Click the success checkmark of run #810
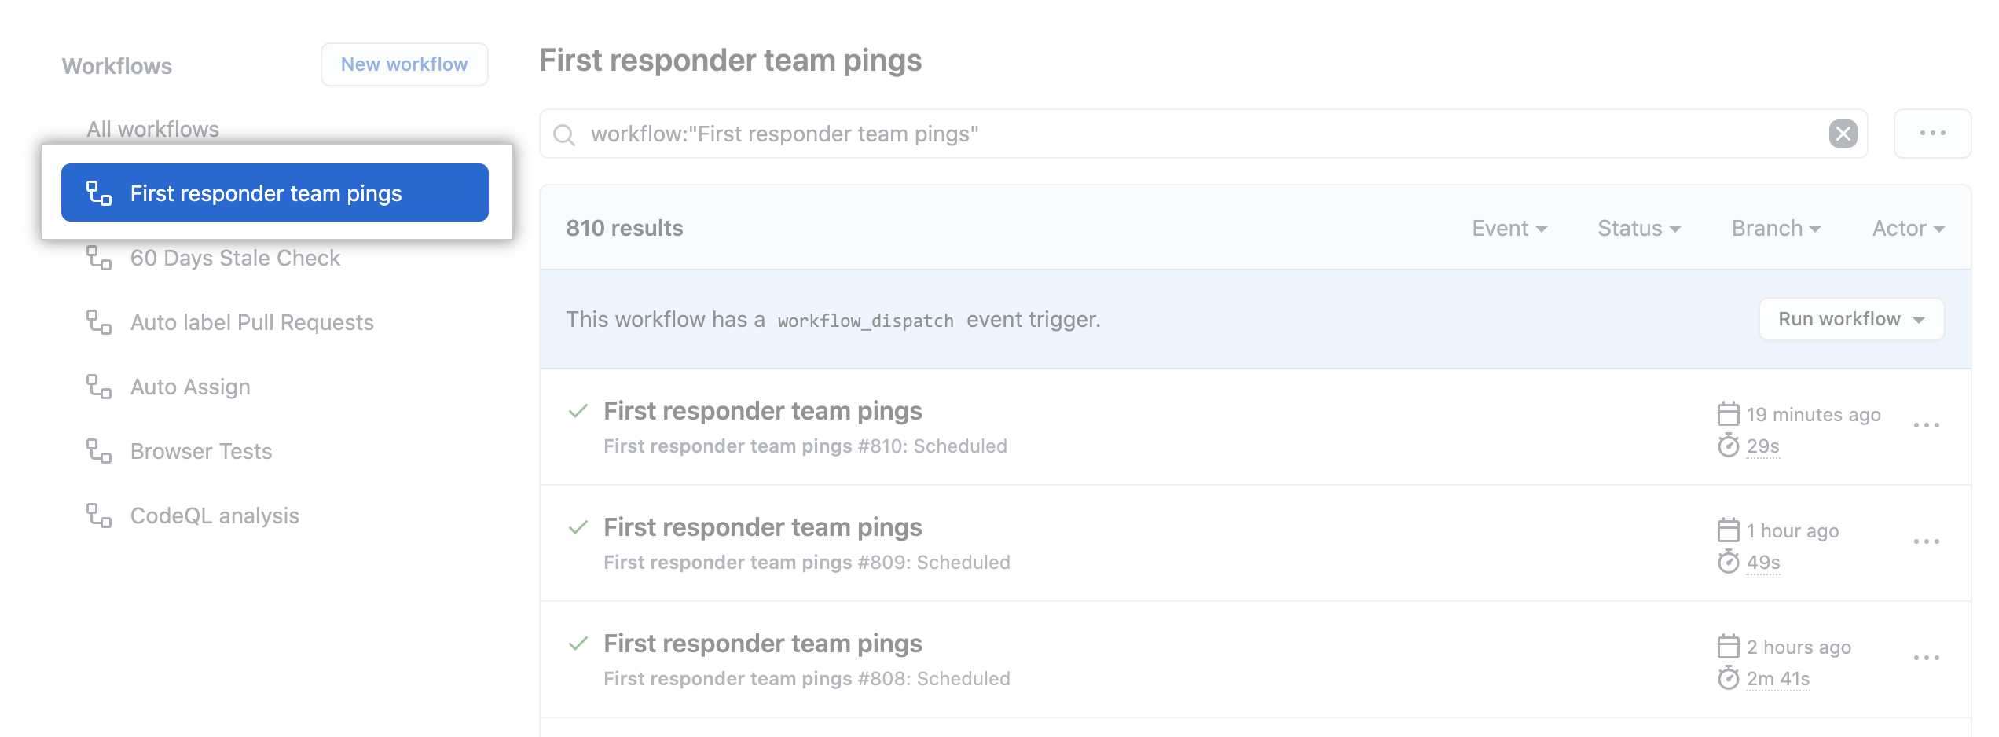This screenshot has width=1999, height=737. [578, 411]
